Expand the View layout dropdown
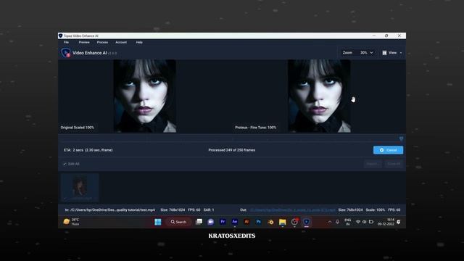Viewport: 464px width, 261px height. tap(401, 53)
